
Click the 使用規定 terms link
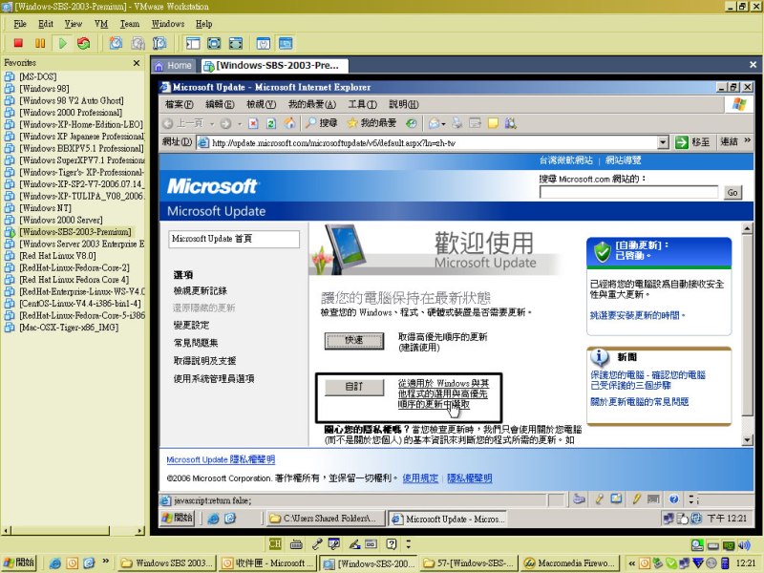pyautogui.click(x=420, y=478)
